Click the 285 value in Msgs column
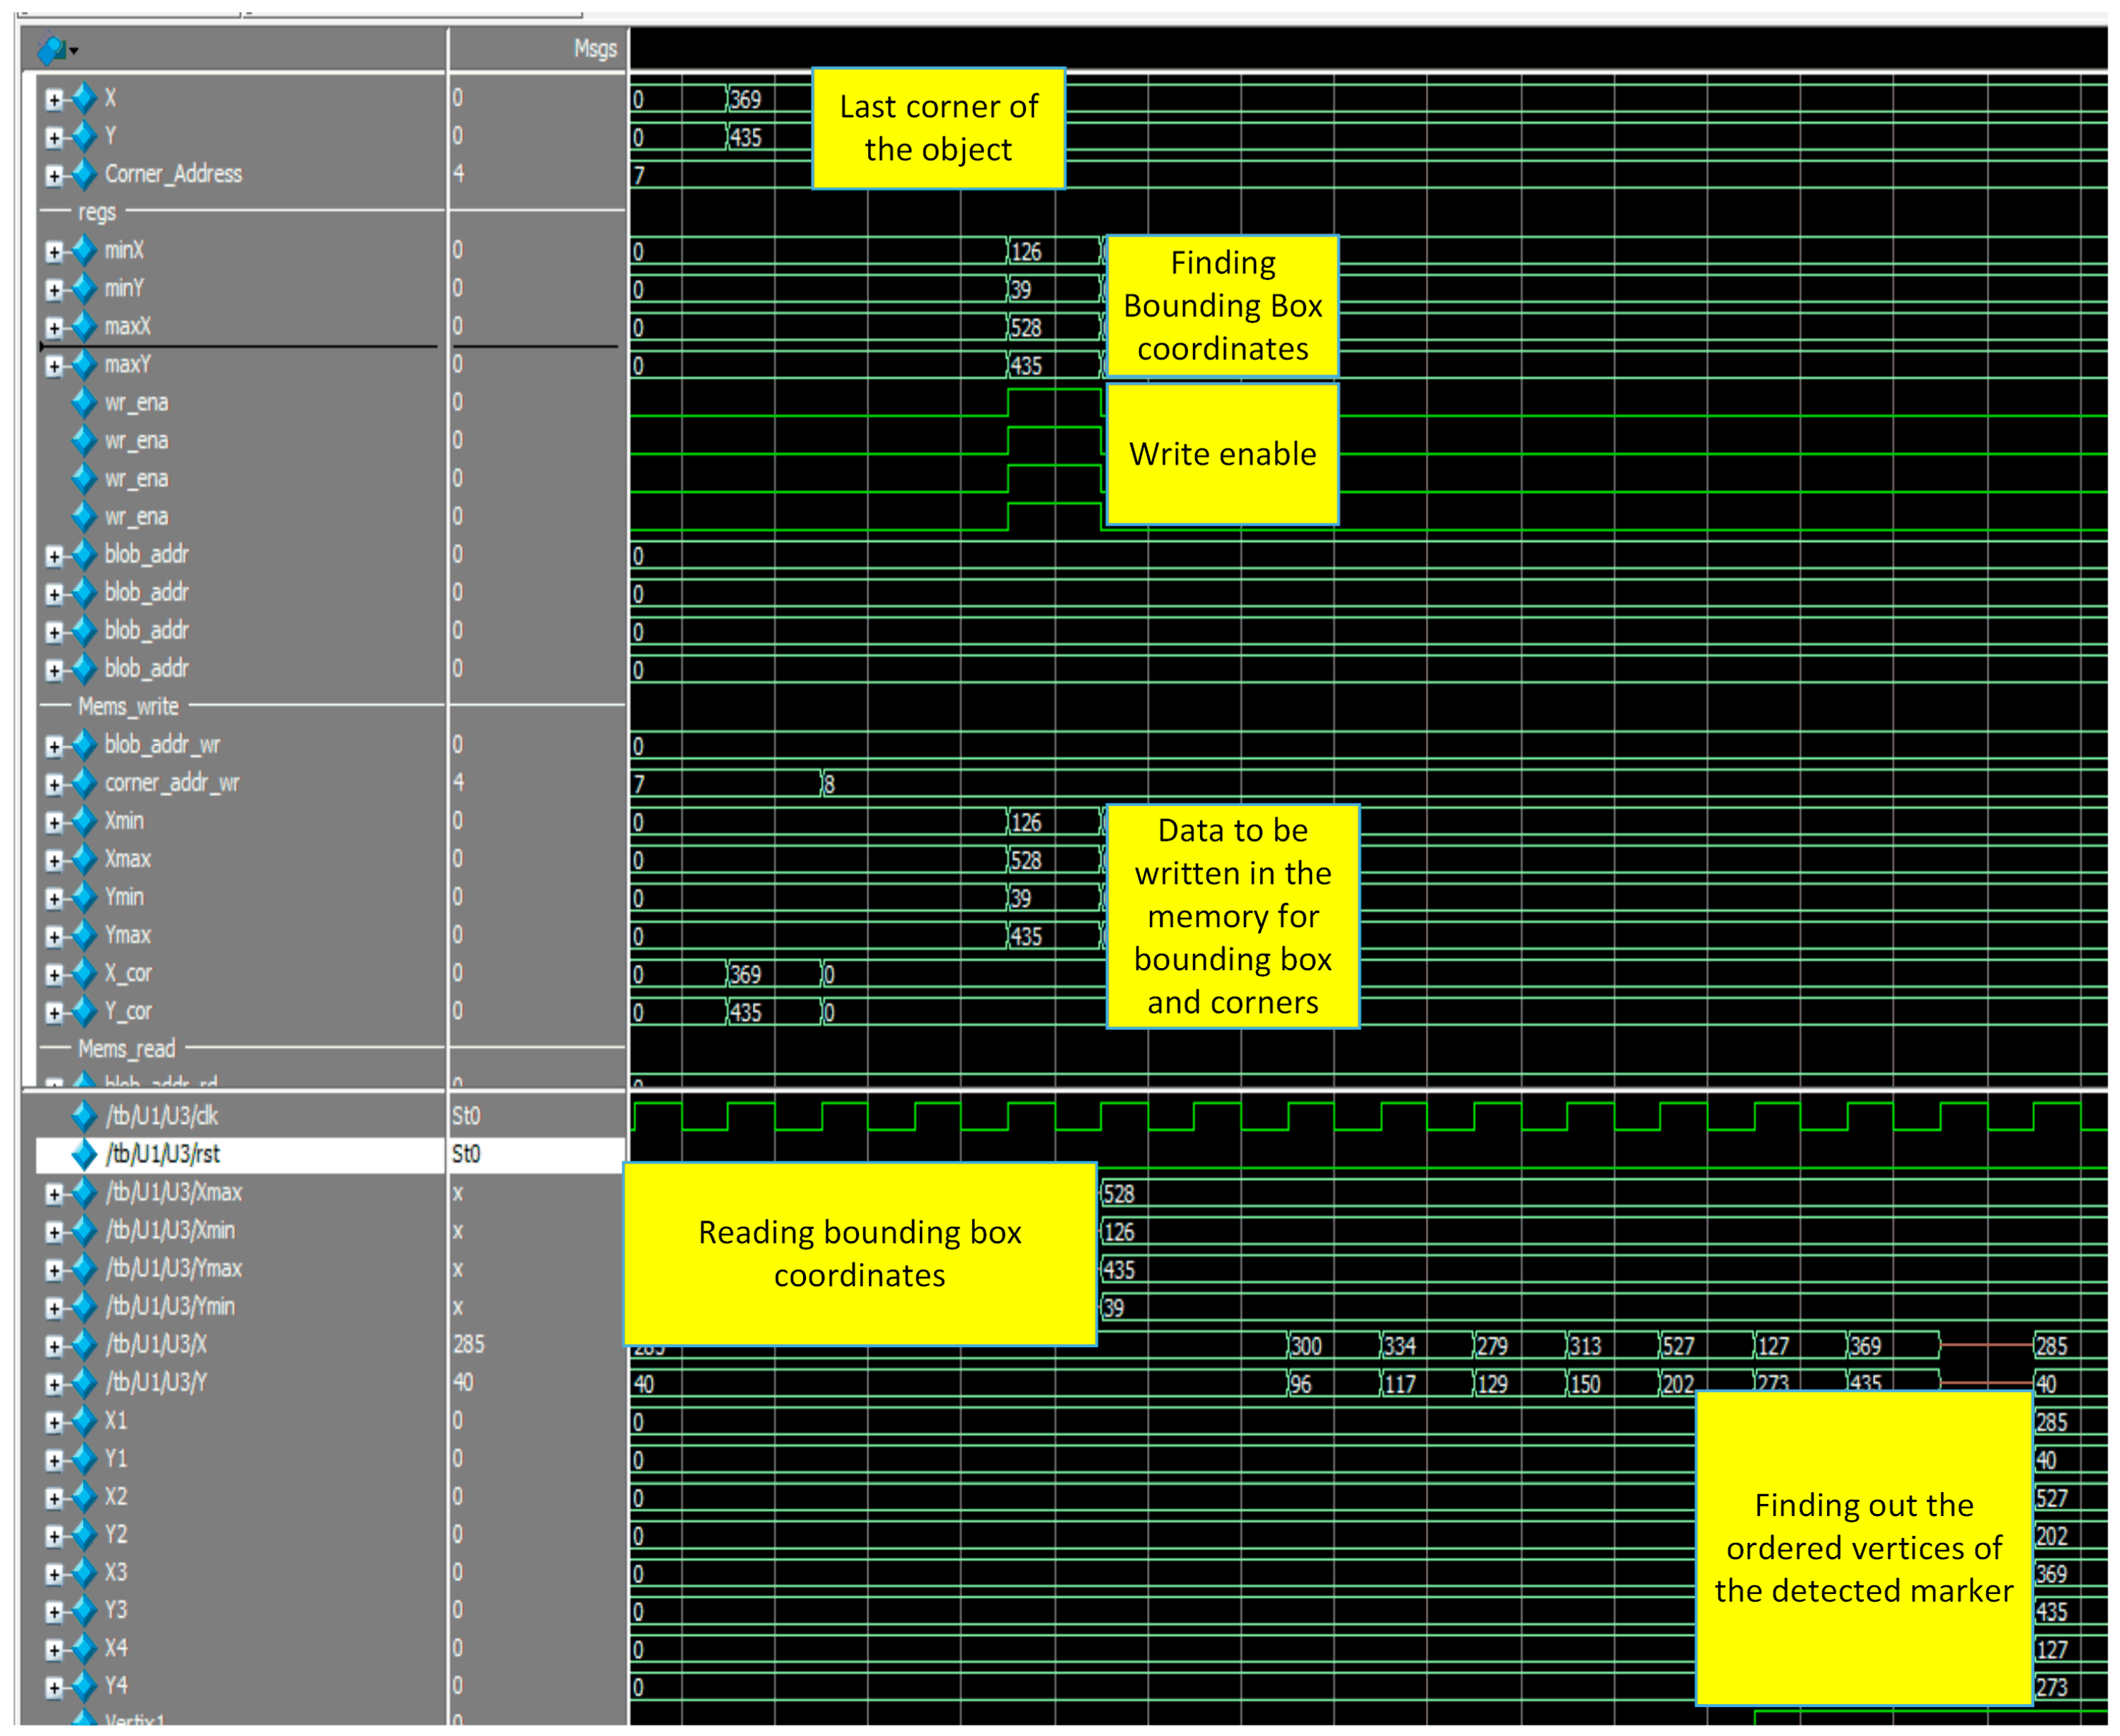 pyautogui.click(x=468, y=1345)
